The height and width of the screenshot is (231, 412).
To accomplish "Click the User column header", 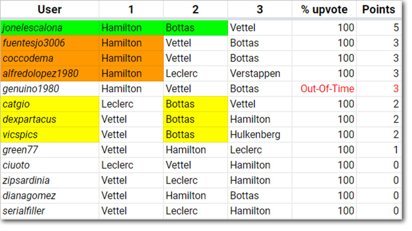I will coord(50,9).
